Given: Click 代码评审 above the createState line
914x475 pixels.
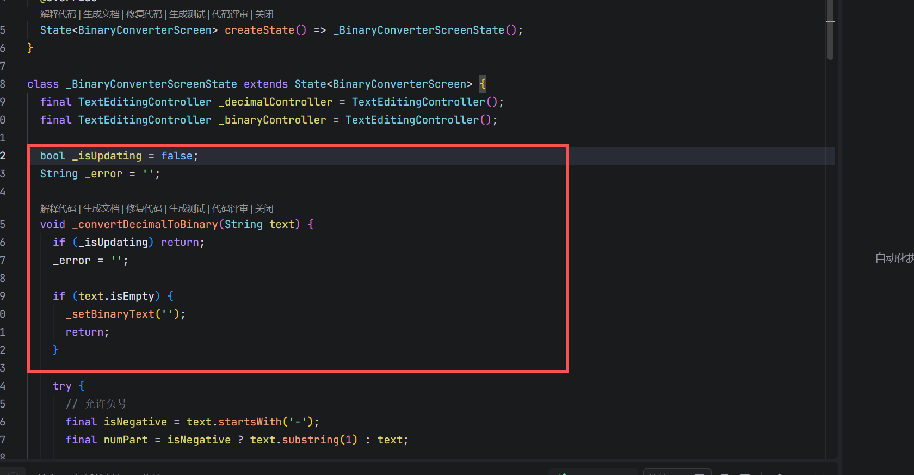Looking at the screenshot, I should tap(230, 14).
